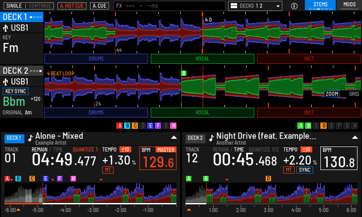The height and width of the screenshot is (217, 362).
Task: Select Deck 2 empty hot cue F slot
Action: click(x=339, y=126)
